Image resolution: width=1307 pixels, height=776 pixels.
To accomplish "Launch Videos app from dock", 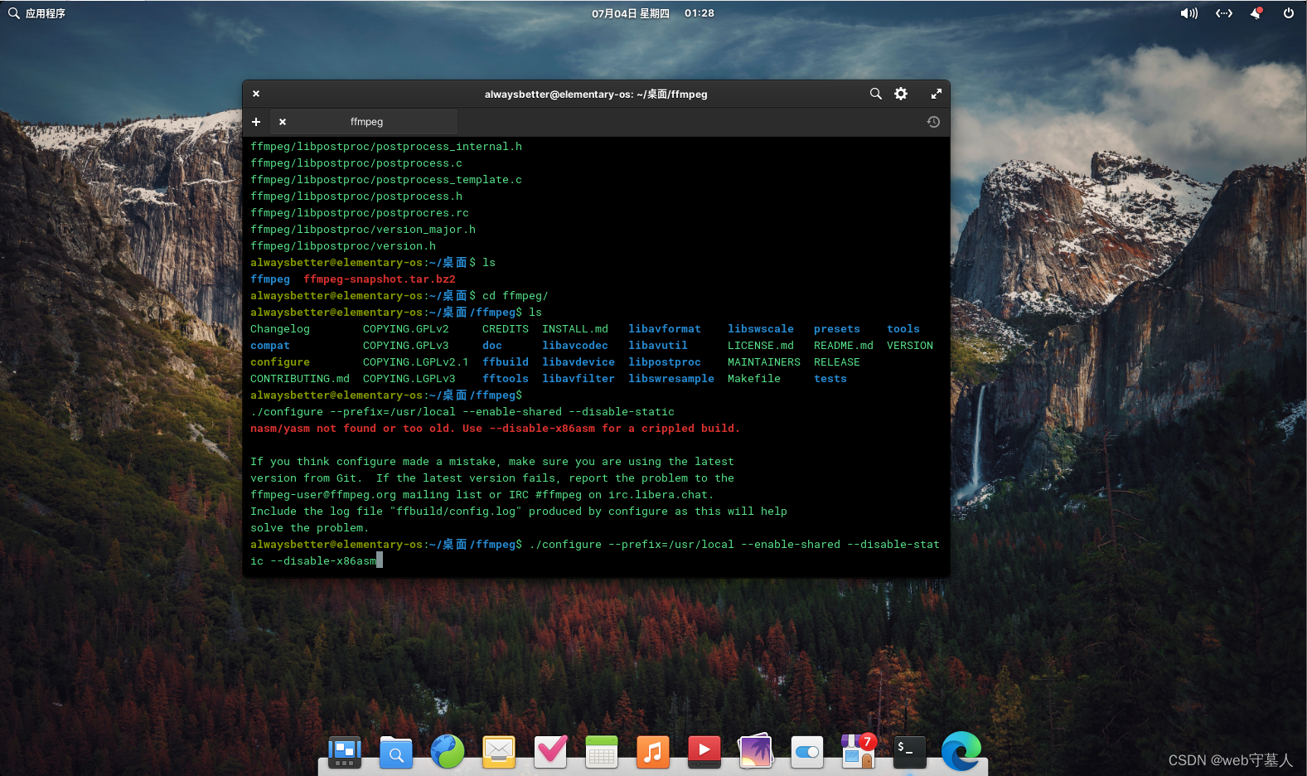I will [704, 752].
